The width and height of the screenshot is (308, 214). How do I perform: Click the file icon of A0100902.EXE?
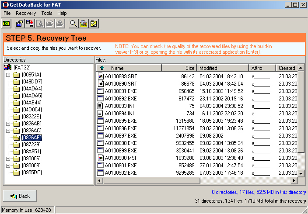[101, 173]
